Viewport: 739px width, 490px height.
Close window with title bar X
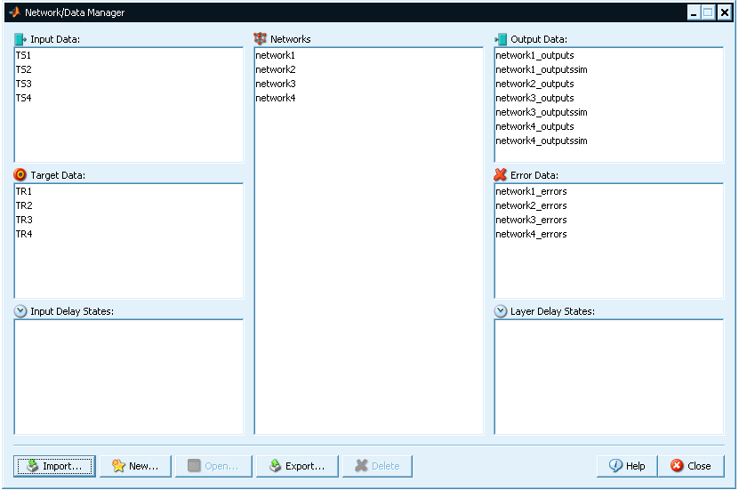(724, 12)
